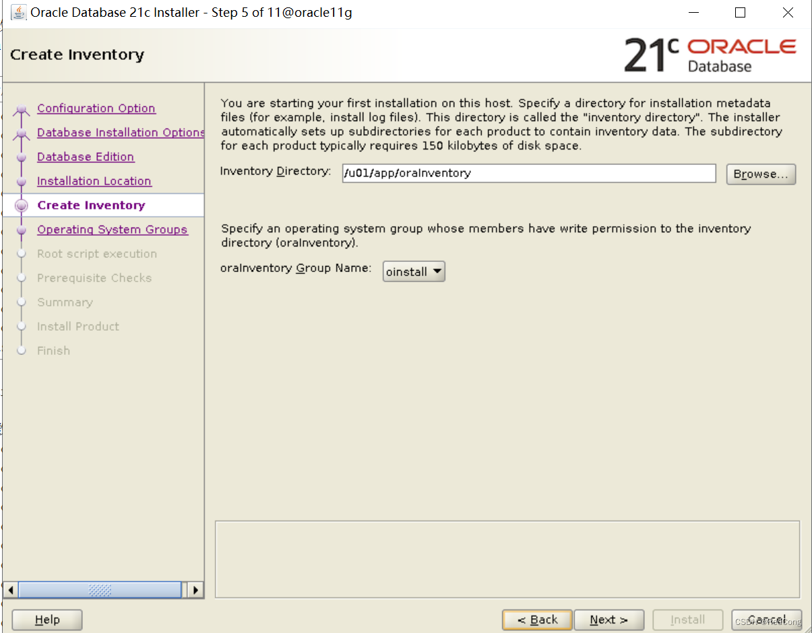
Task: Click the right arrow of sidebar scrollbar
Action: [x=195, y=590]
